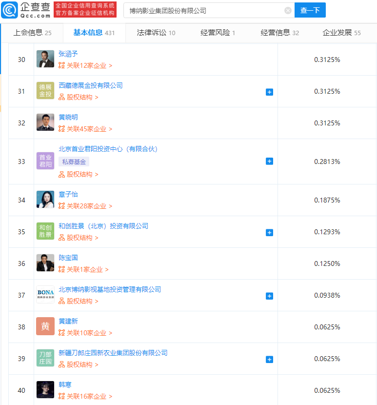Open the 企业发展 tab

click(x=341, y=33)
